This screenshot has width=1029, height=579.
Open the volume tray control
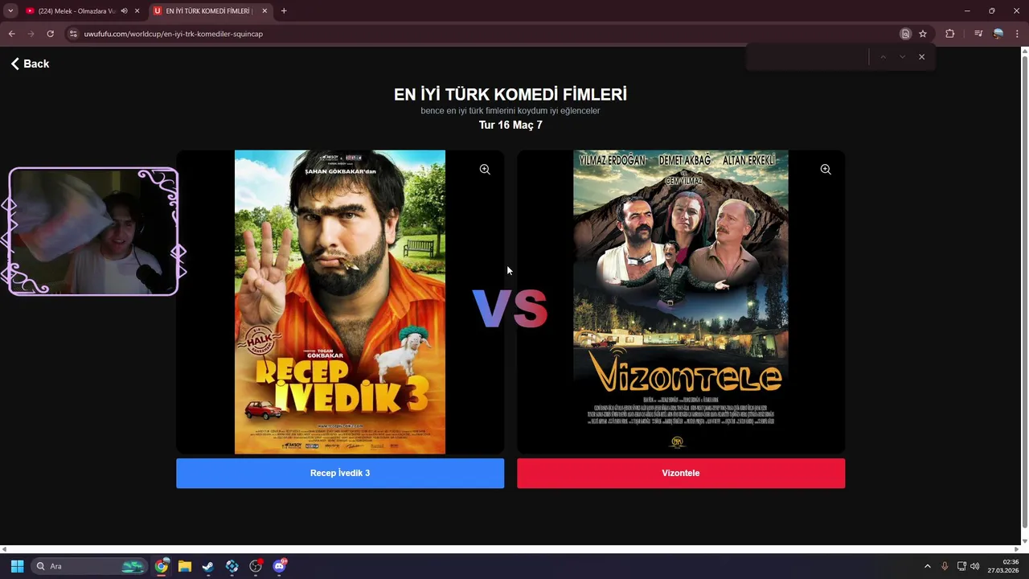click(975, 566)
